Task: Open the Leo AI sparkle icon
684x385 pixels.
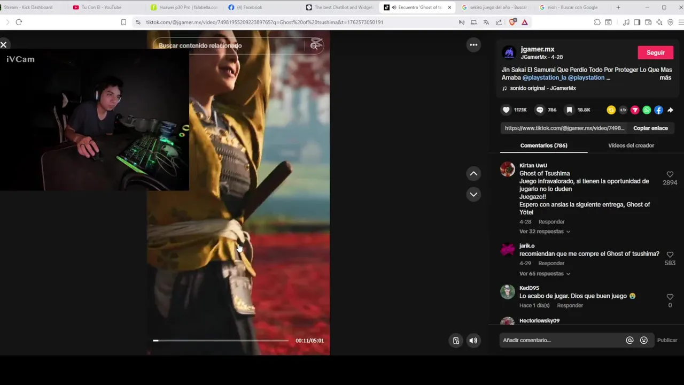Action: coord(659,22)
